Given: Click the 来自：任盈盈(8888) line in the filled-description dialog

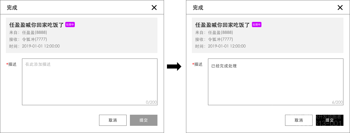Looking at the screenshot, I should click(214, 32).
